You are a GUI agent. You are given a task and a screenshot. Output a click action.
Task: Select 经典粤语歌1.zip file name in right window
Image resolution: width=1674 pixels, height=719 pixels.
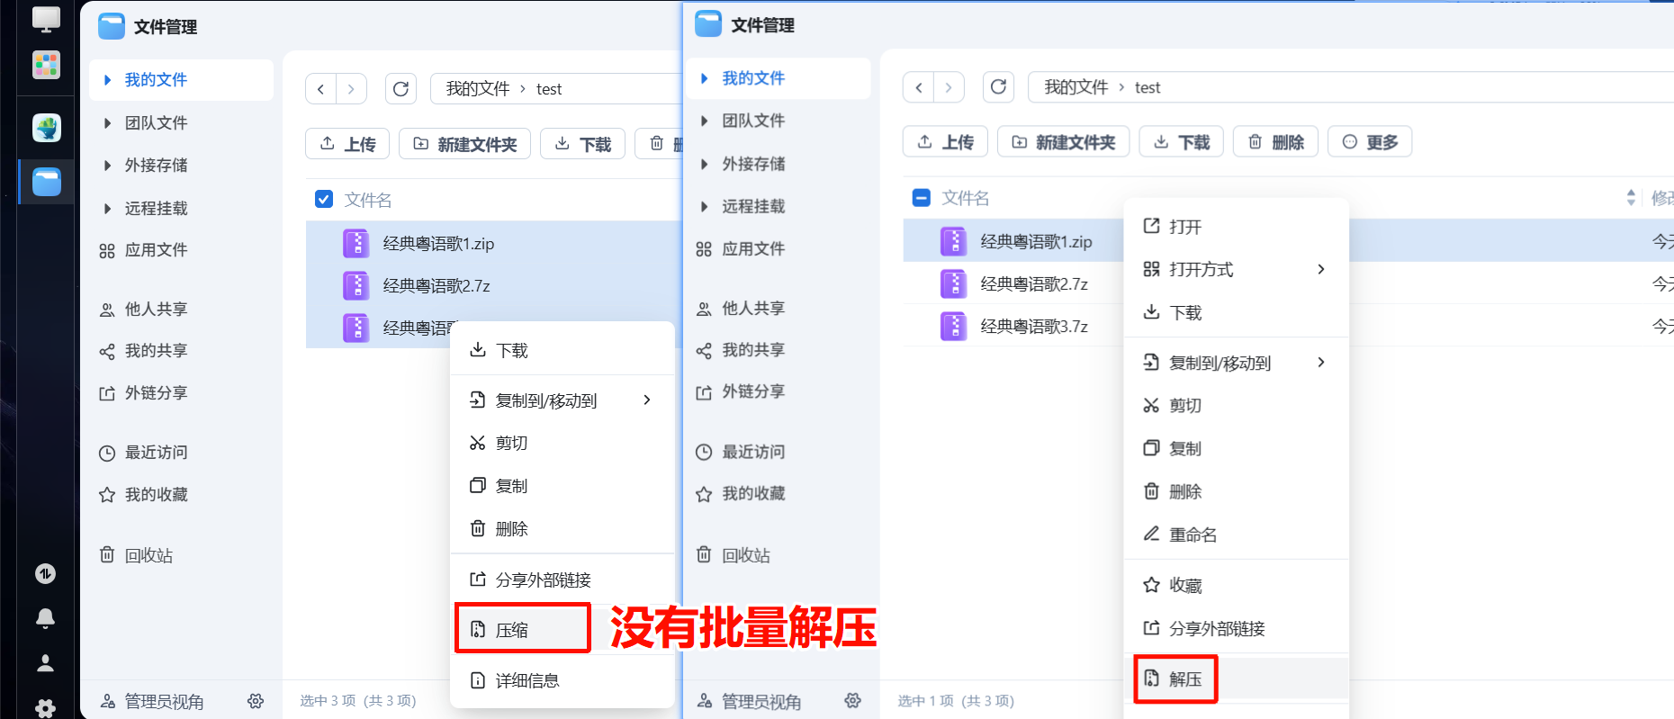[1036, 241]
